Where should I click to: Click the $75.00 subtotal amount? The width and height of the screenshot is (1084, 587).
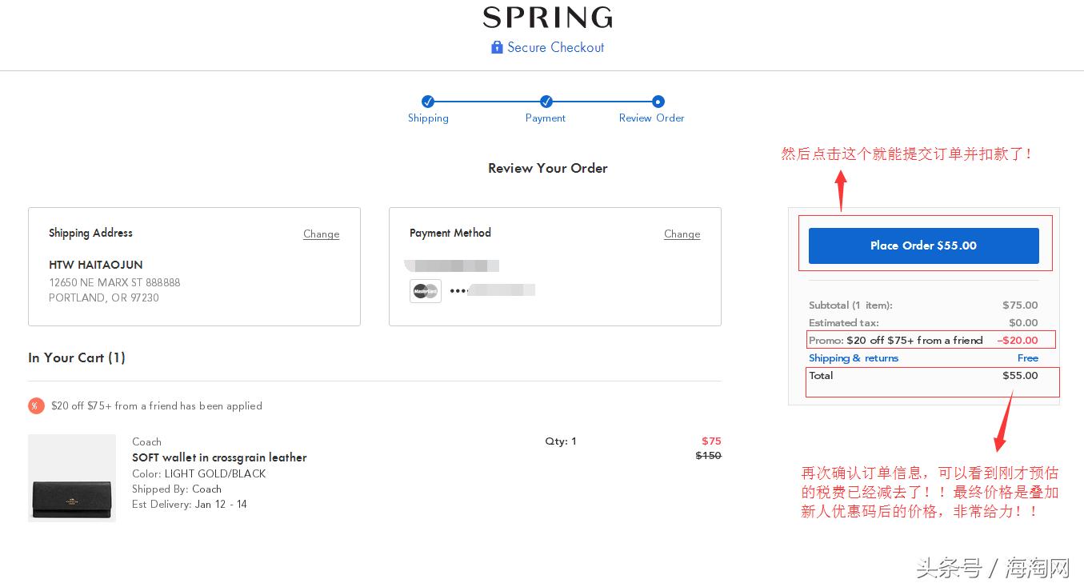click(1020, 305)
